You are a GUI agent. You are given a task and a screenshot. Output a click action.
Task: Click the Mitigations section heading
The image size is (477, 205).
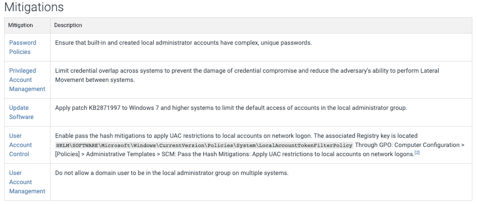point(34,7)
